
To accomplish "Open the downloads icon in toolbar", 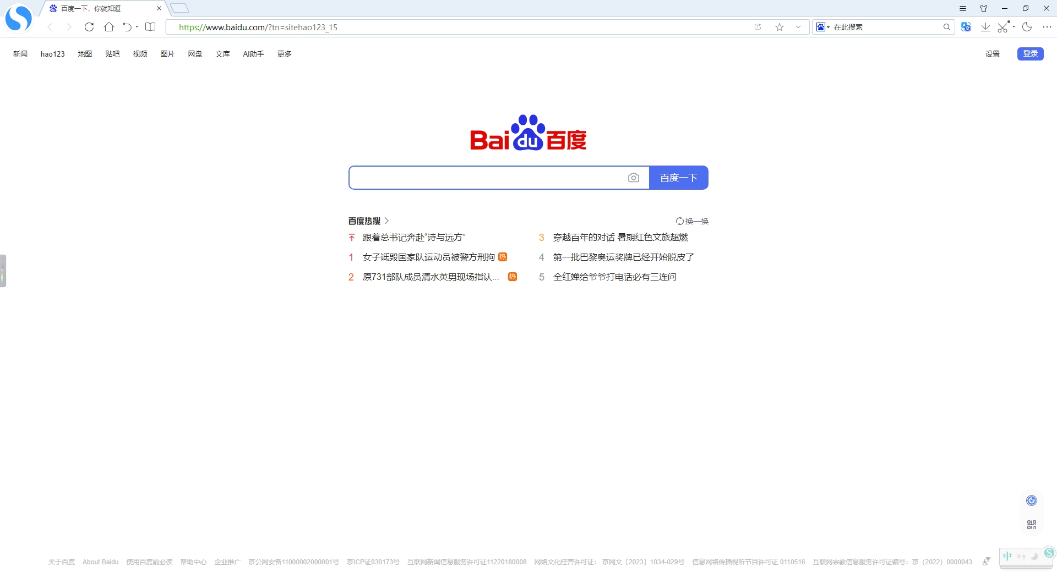I will click(x=985, y=26).
